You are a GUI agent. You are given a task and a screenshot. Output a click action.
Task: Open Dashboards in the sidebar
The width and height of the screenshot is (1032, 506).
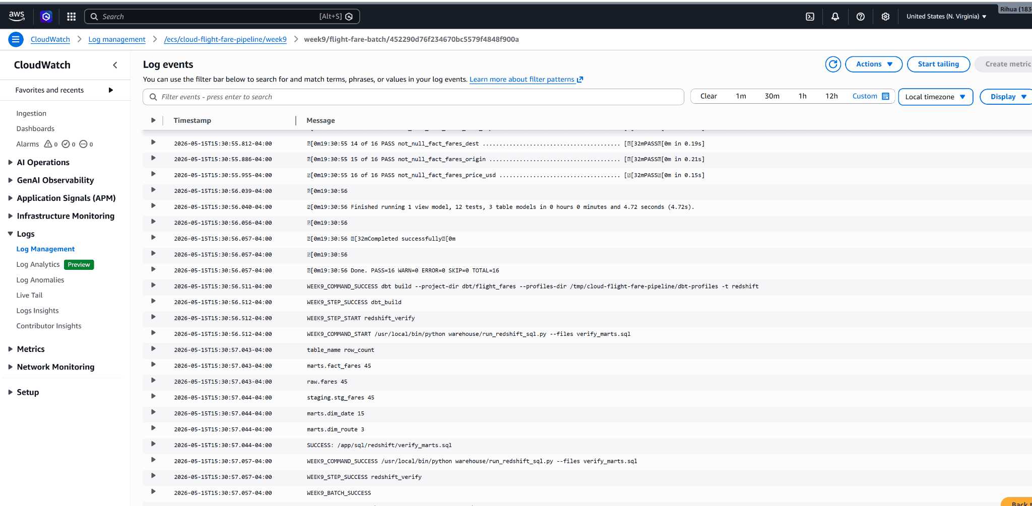35,129
